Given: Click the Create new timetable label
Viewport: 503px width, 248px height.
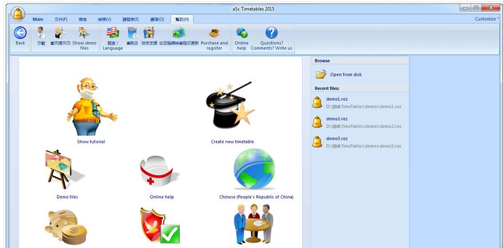Looking at the screenshot, I should pos(232,141).
